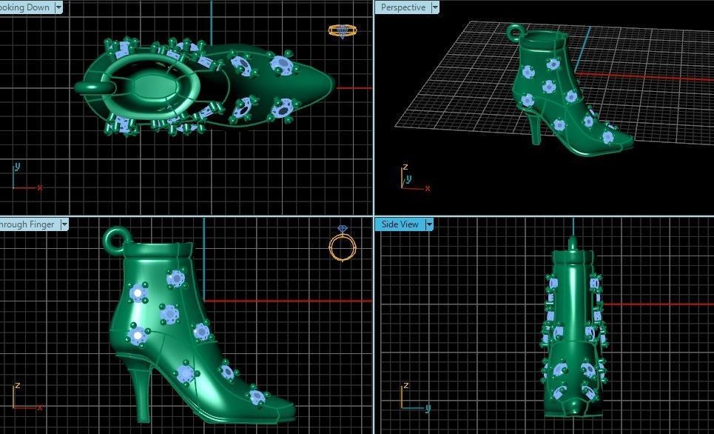714x434 pixels.
Task: Click the axis indicator in Perspective viewport
Action: click(x=414, y=178)
